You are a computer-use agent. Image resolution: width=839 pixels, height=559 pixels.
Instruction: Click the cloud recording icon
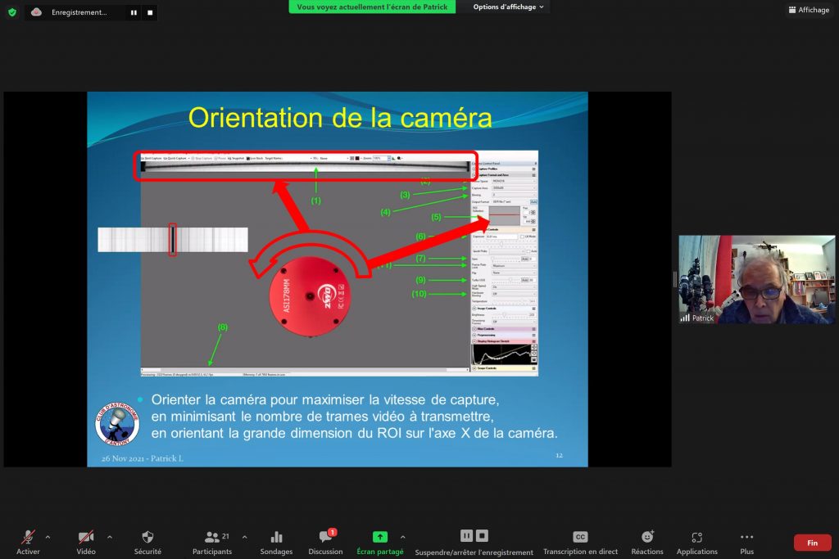click(36, 11)
